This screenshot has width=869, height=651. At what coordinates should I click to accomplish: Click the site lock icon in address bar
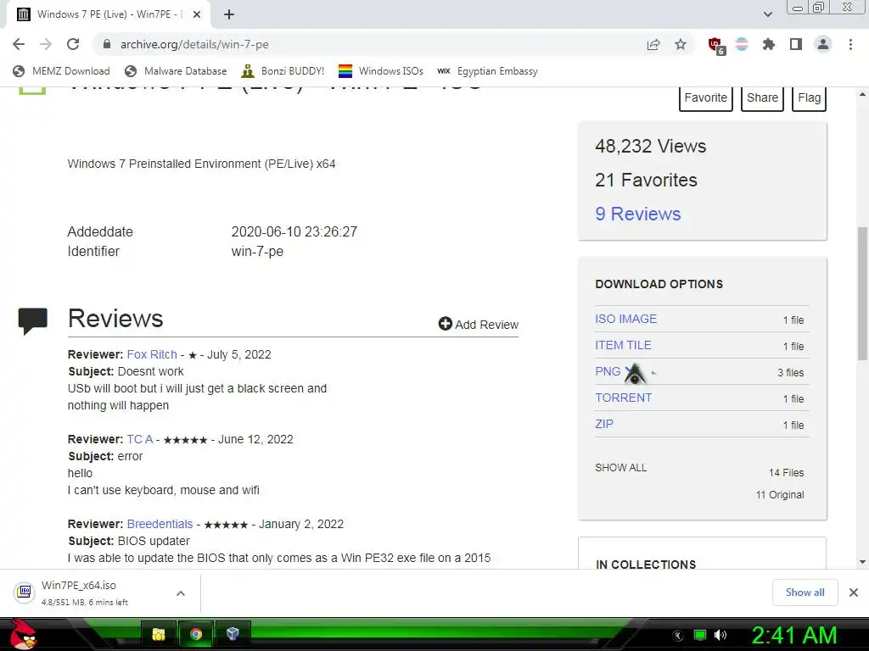pos(107,44)
